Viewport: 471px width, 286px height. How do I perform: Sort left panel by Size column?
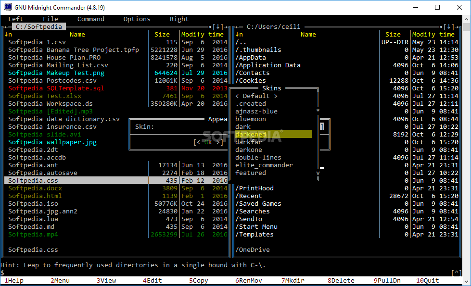(x=162, y=35)
